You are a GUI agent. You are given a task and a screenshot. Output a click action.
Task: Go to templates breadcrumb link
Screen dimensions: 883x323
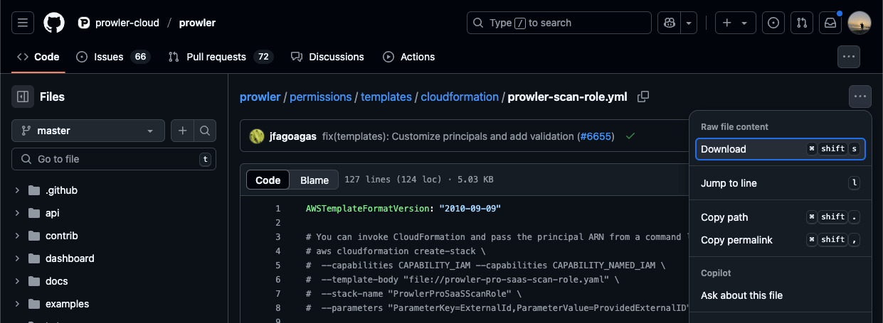[386, 97]
